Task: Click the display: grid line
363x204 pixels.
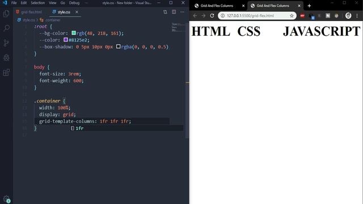Action: [x=57, y=114]
